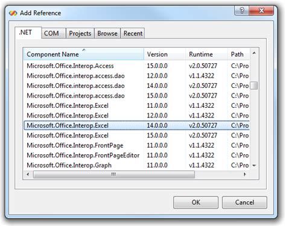This screenshot has width=286, height=226.
Task: Click the Path column header
Action: [239, 54]
